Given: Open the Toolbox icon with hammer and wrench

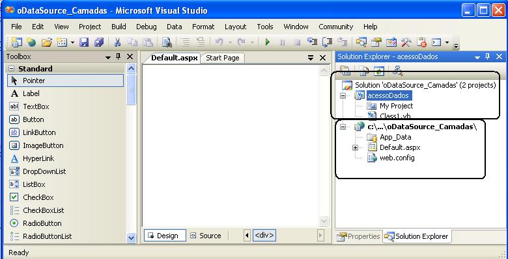Looking at the screenshot, I should click(406, 42).
